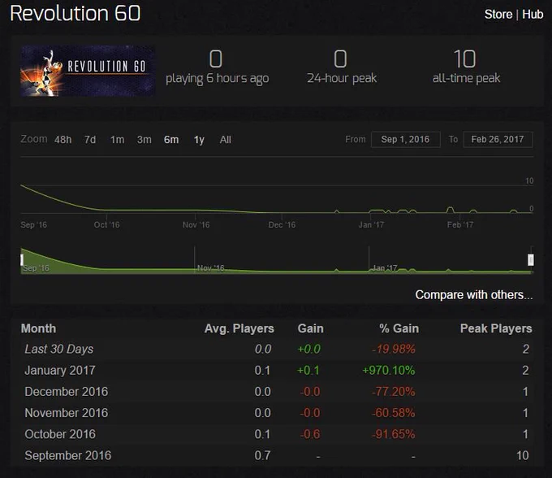
Task: Click the -77.20% gain value
Action: pos(394,392)
